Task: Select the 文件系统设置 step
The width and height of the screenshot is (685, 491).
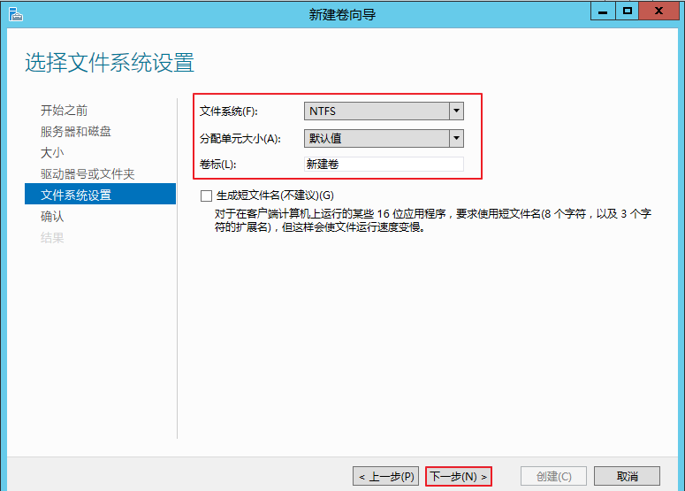Action: click(x=100, y=194)
